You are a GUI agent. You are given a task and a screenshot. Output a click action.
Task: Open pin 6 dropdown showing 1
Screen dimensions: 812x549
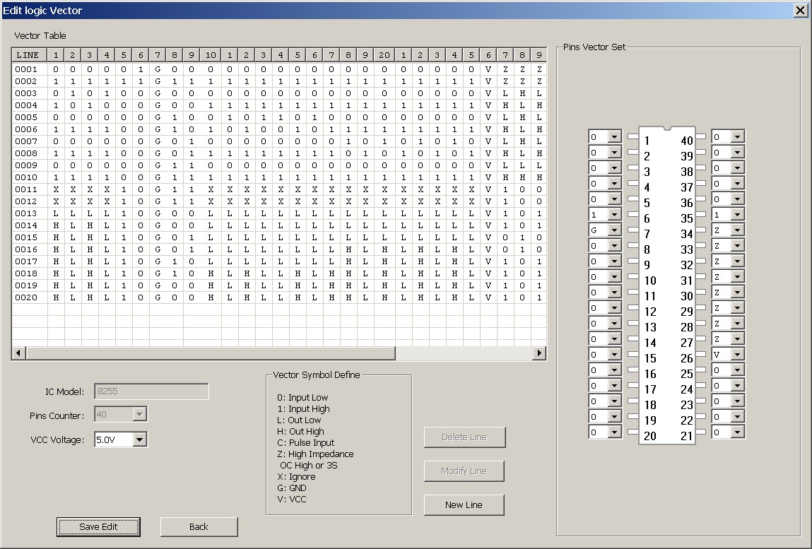pos(613,214)
